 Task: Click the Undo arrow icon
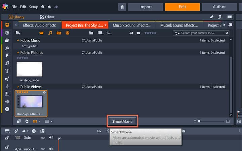click(50, 7)
